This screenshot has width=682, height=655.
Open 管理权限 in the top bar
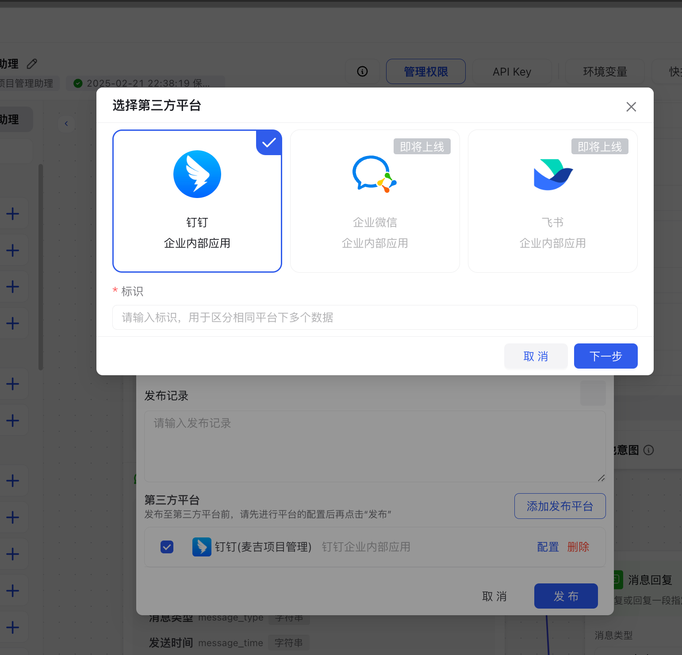pyautogui.click(x=426, y=72)
